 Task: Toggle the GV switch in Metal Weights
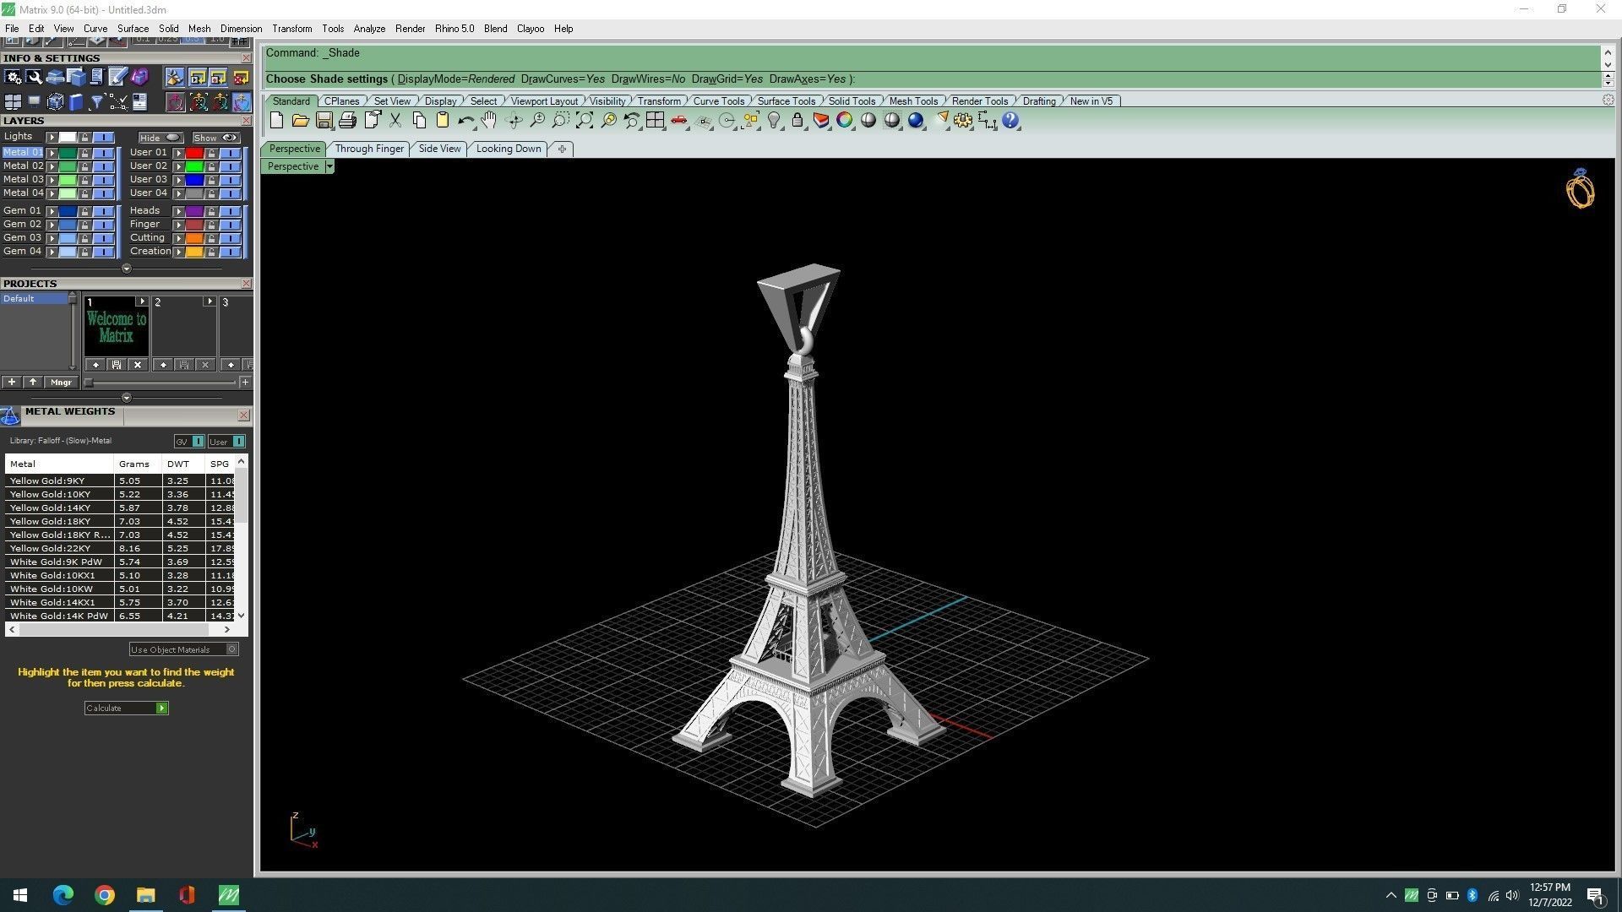189,442
